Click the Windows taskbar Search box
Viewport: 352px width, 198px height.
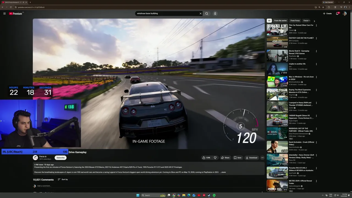[x=154, y=195]
